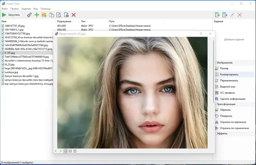Click the green Запустить run button

point(11,15)
